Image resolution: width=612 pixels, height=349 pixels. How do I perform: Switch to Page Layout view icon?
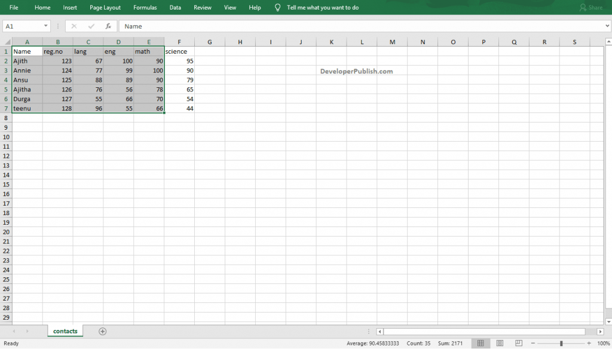[x=500, y=343]
